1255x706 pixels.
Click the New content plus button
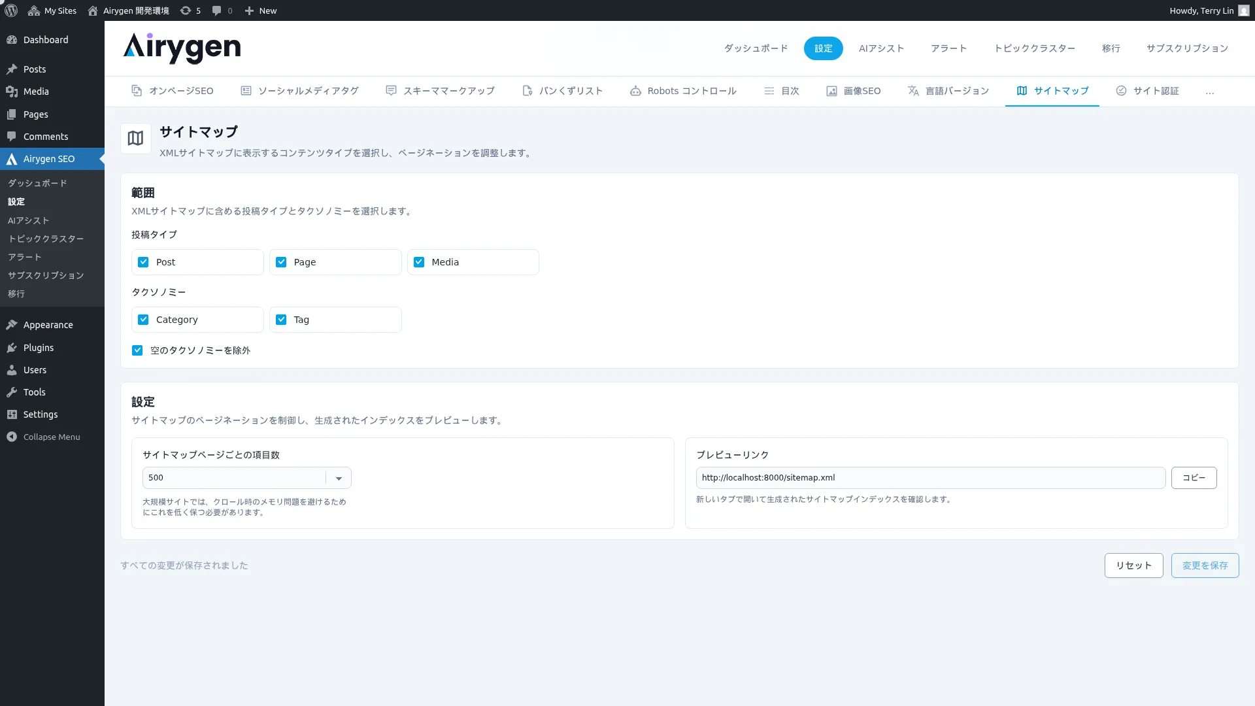coord(261,10)
